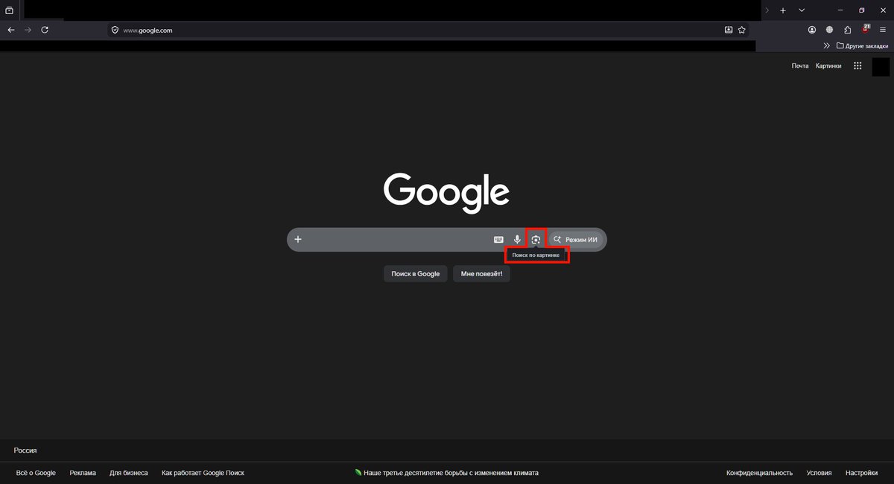Screen dimensions: 894x484
Task: Go back with the browser back arrow
Action: (10, 30)
